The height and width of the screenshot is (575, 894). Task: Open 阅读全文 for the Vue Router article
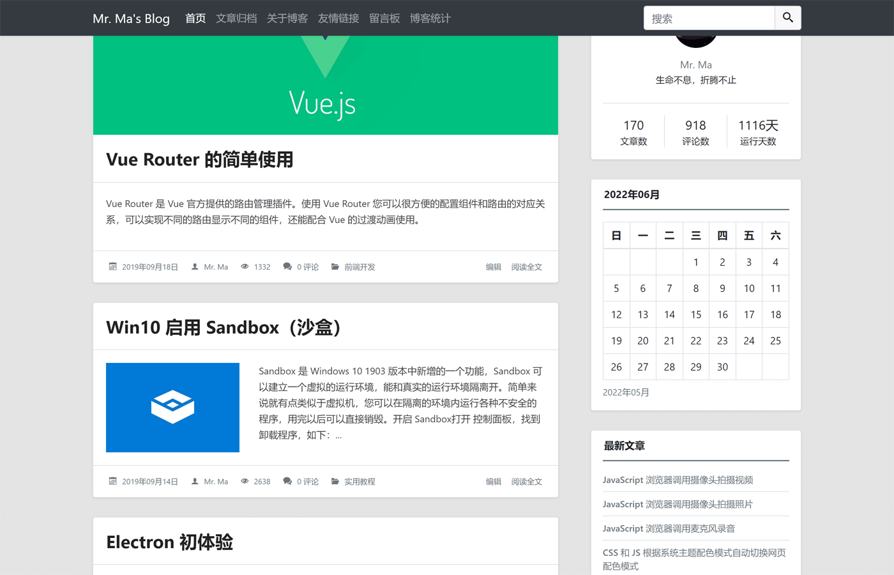pos(526,266)
